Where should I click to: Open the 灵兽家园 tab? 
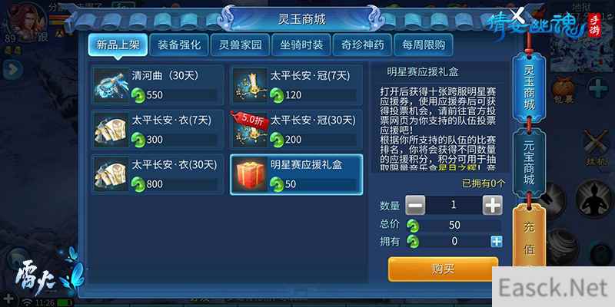[x=240, y=45]
